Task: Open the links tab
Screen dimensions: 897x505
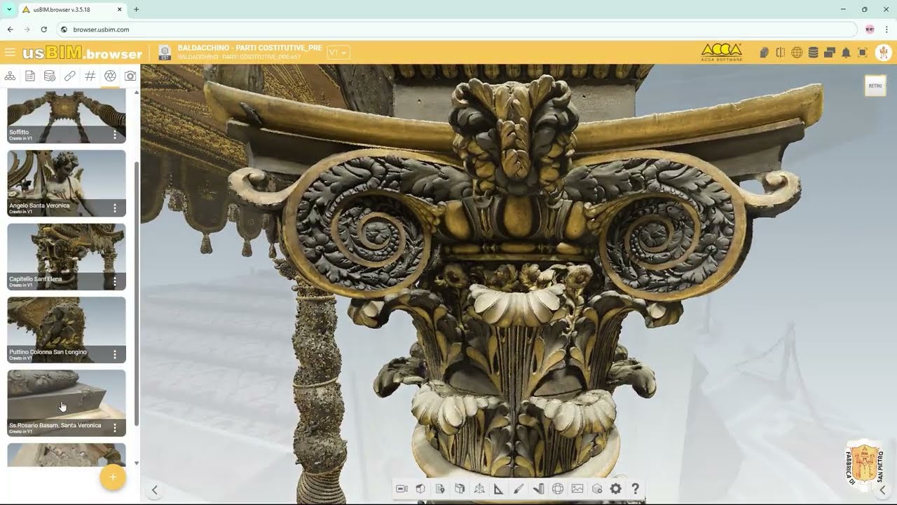Action: (70, 76)
